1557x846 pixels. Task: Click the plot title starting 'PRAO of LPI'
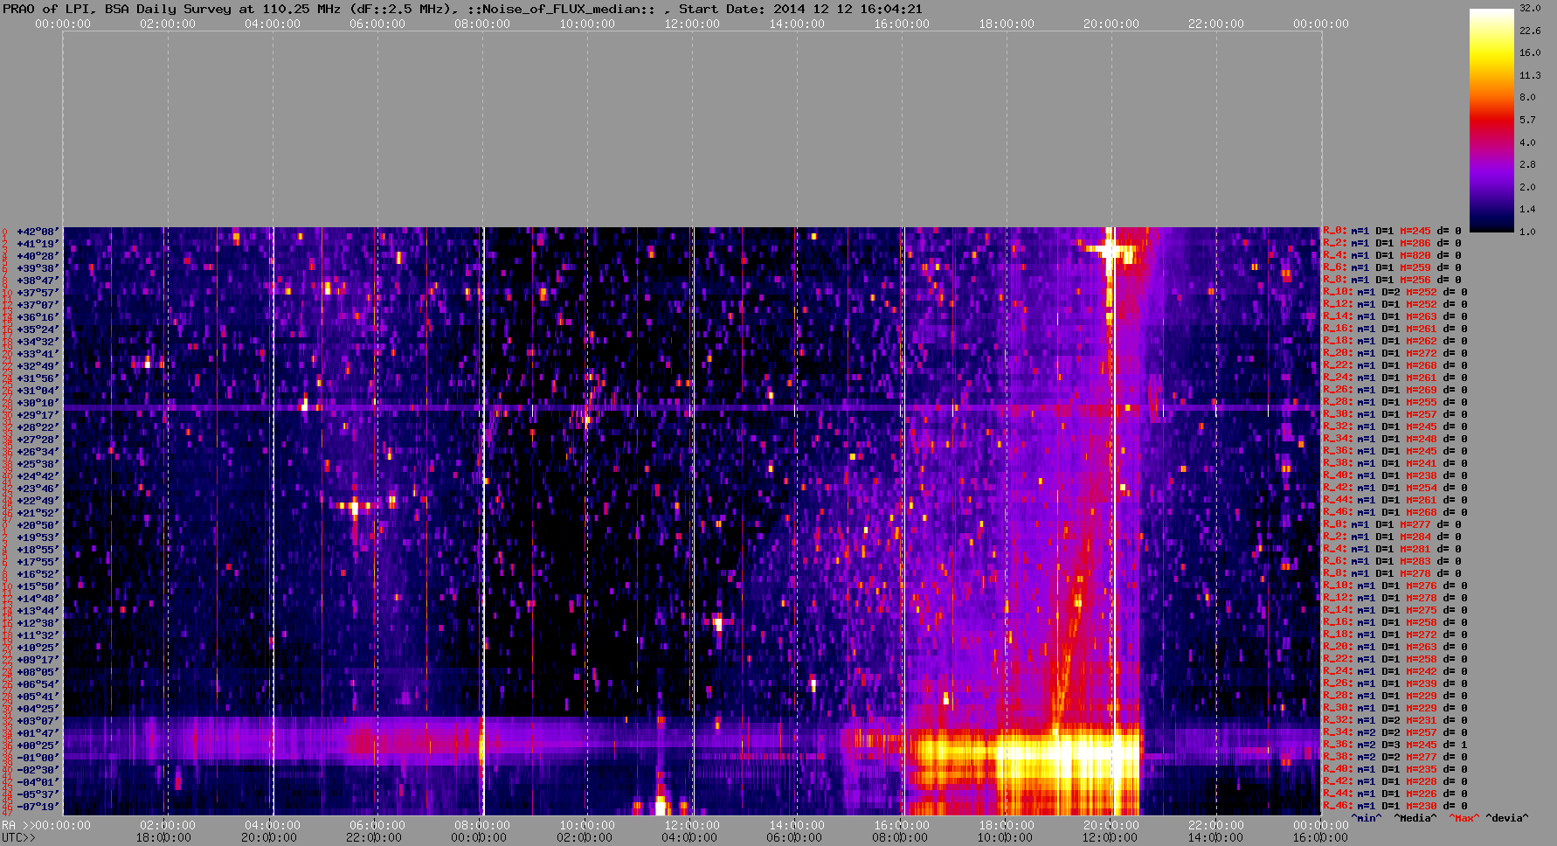tap(461, 9)
